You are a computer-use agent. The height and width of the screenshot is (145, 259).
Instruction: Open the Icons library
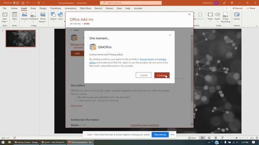[x=60, y=15]
